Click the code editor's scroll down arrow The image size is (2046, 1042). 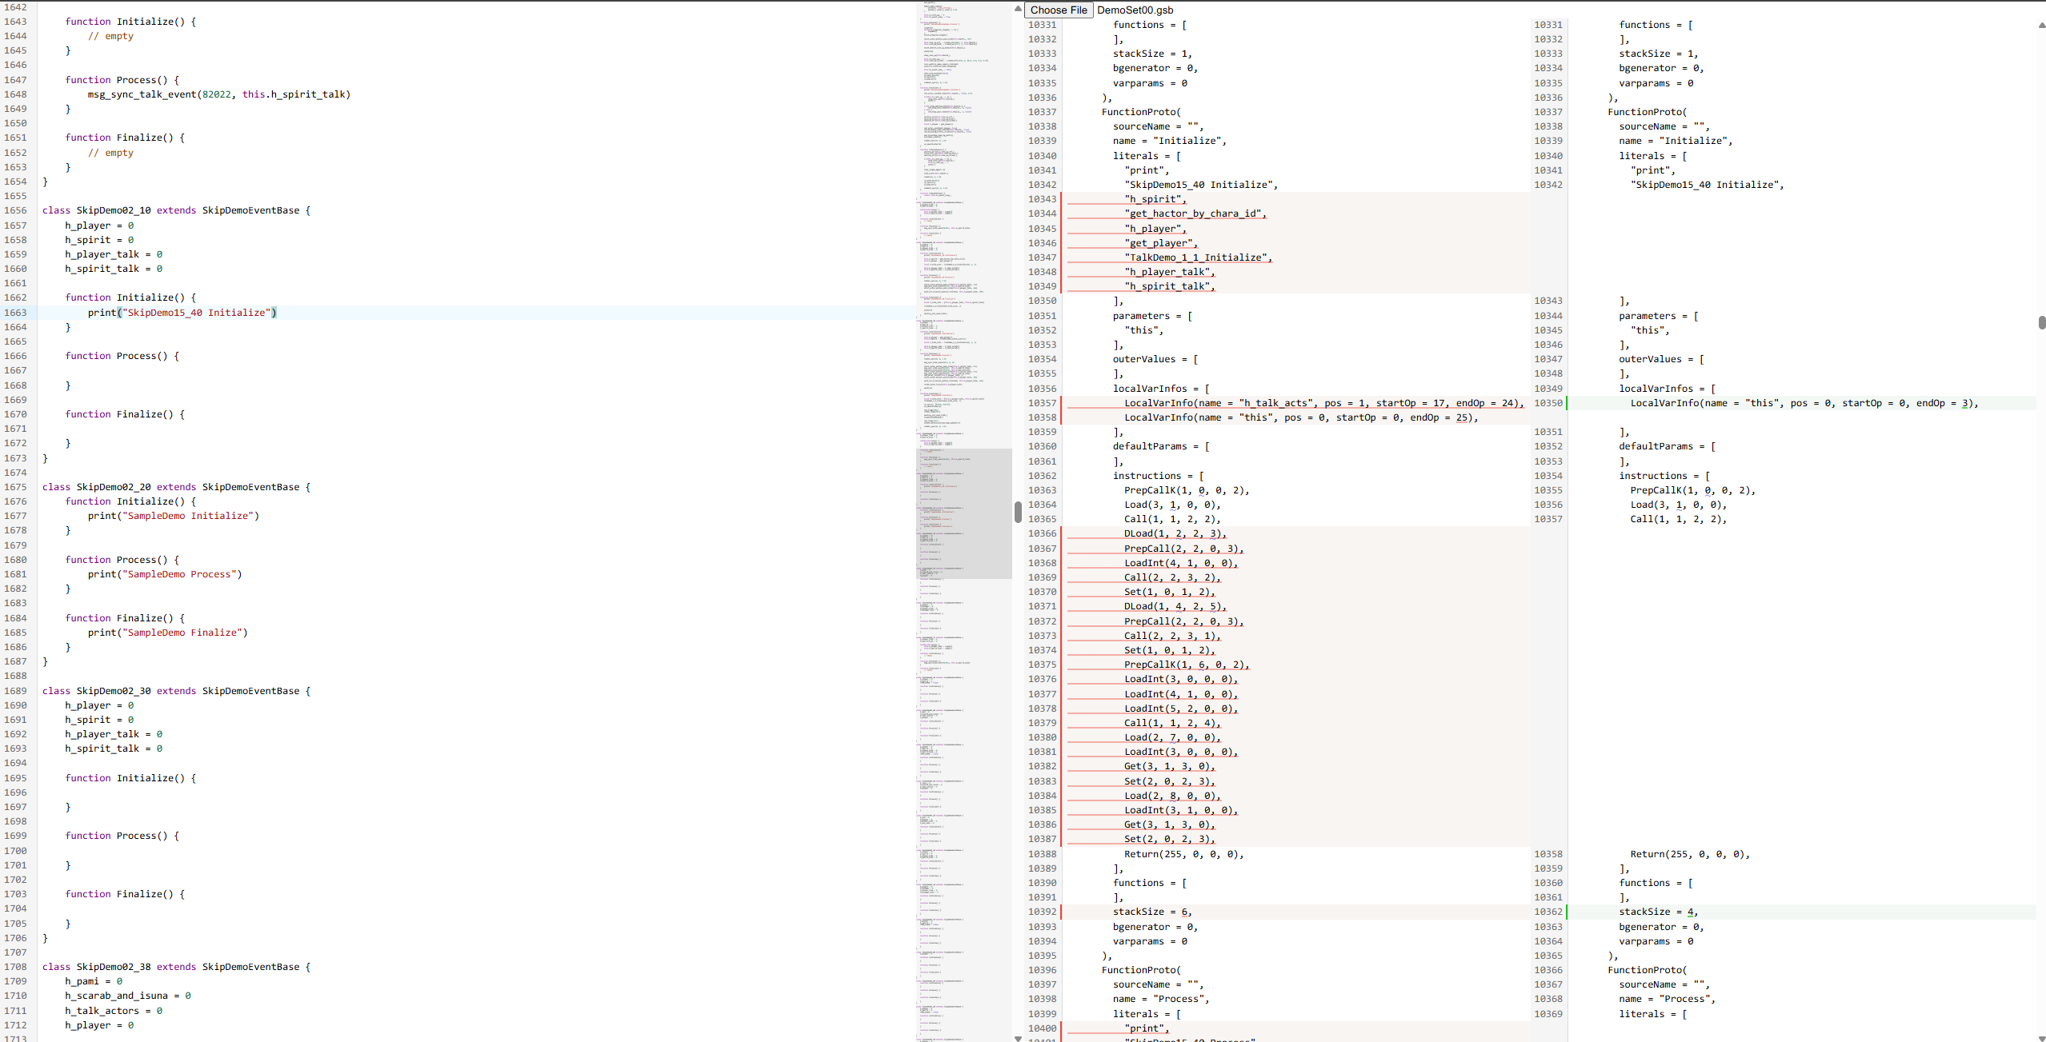tap(1018, 1037)
